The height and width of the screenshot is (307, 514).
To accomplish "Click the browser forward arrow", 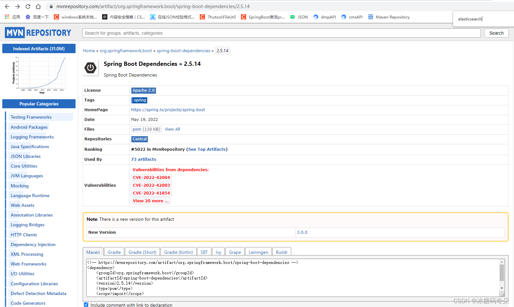I will coord(18,6).
